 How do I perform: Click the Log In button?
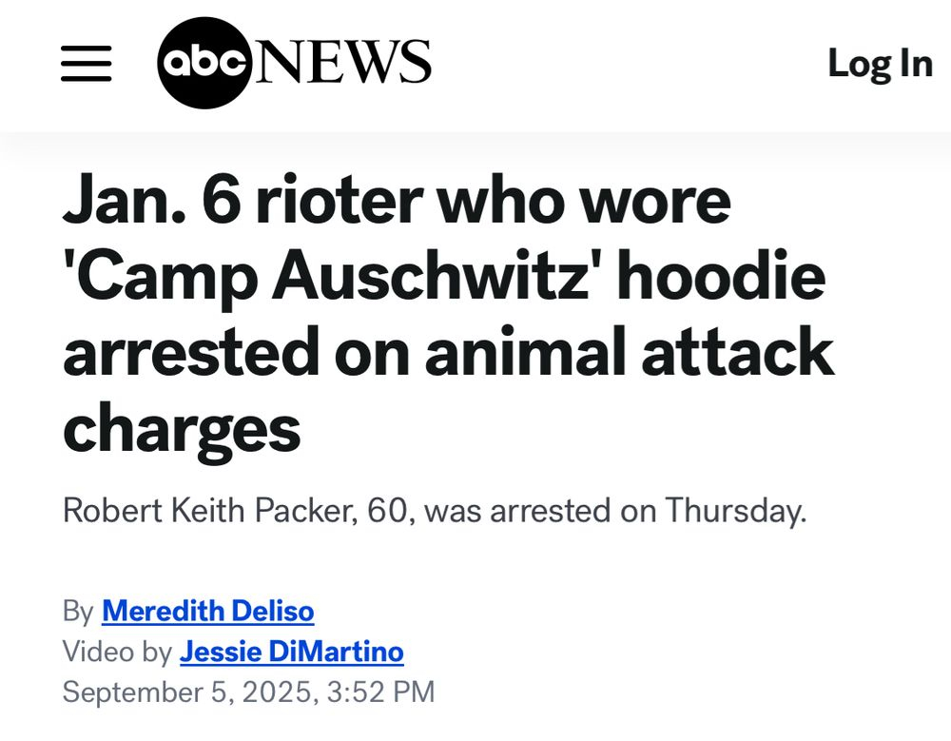click(880, 64)
